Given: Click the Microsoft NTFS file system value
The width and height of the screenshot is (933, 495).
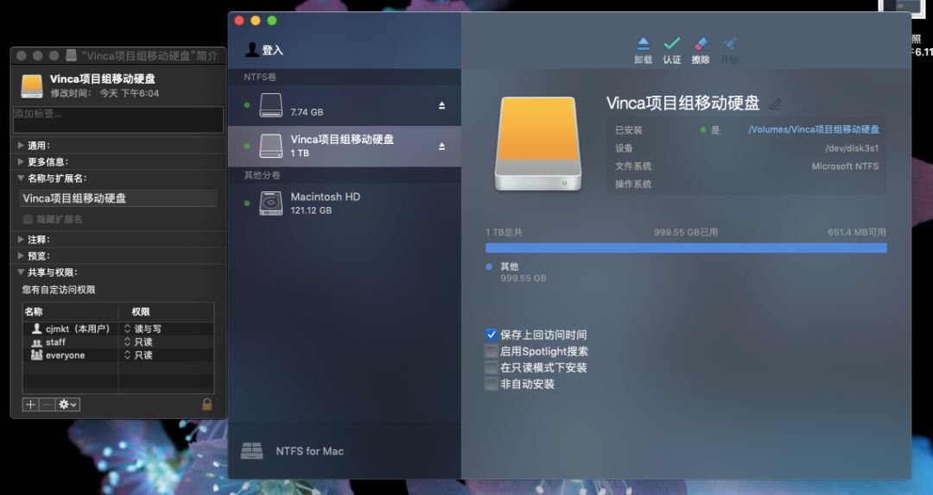Looking at the screenshot, I should click(x=845, y=166).
